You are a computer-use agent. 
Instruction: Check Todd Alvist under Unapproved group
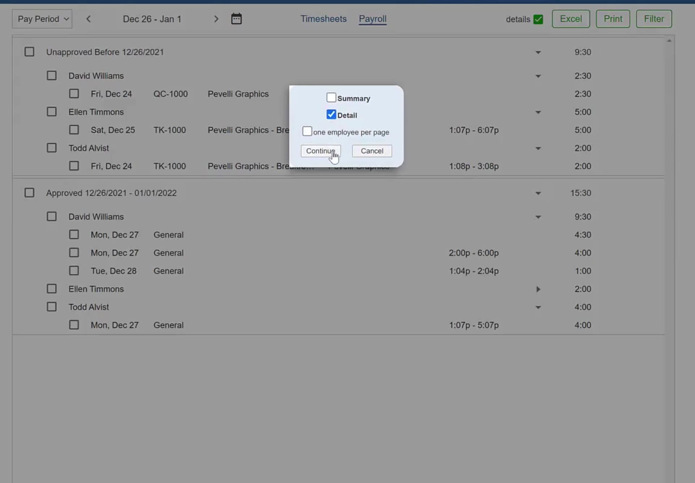tap(52, 148)
